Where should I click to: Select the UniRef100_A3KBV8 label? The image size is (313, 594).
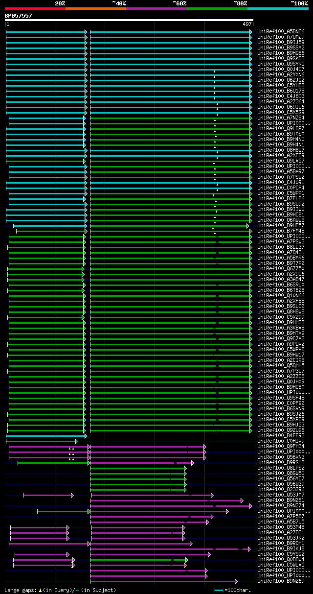coord(281,328)
